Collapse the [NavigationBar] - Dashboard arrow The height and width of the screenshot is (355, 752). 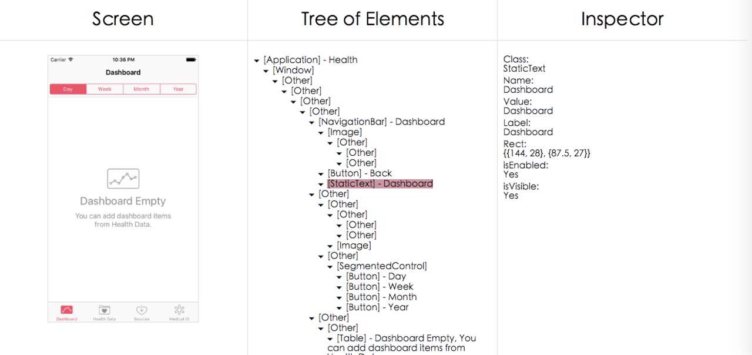[x=312, y=122]
